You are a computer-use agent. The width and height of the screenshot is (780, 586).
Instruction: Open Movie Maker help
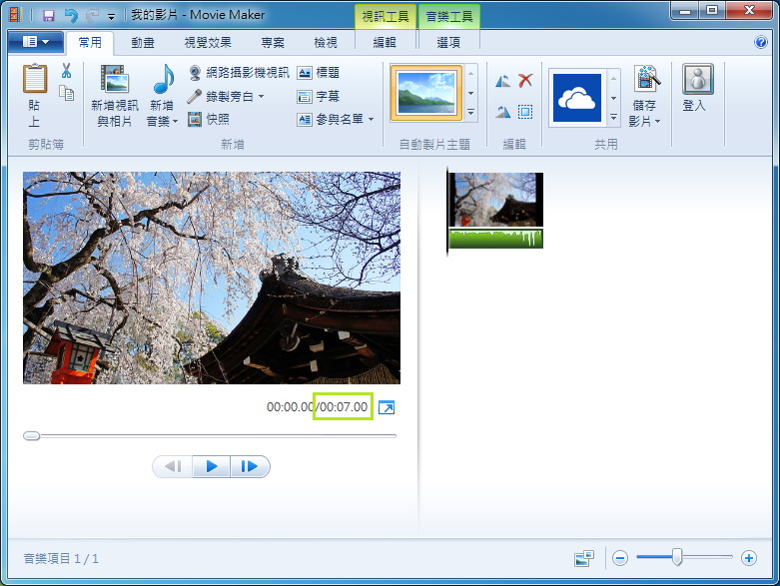pos(761,42)
